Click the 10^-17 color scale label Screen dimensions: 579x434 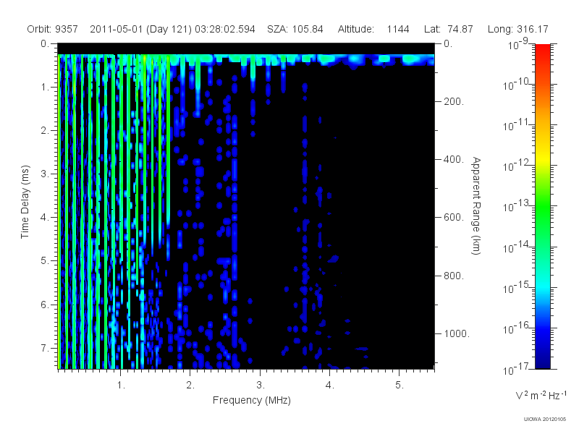(515, 368)
